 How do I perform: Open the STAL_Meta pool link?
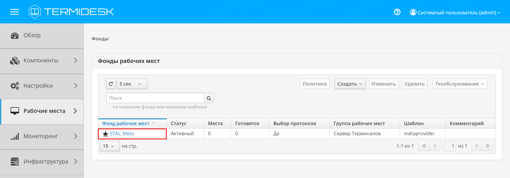pyautogui.click(x=122, y=134)
